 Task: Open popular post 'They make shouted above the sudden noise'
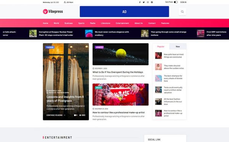(174, 67)
